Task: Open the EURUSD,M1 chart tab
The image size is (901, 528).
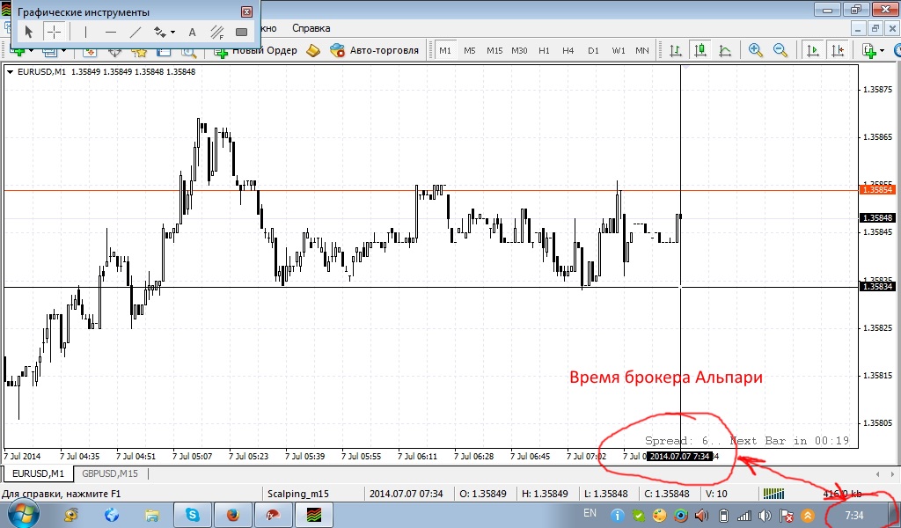Action: click(x=38, y=474)
